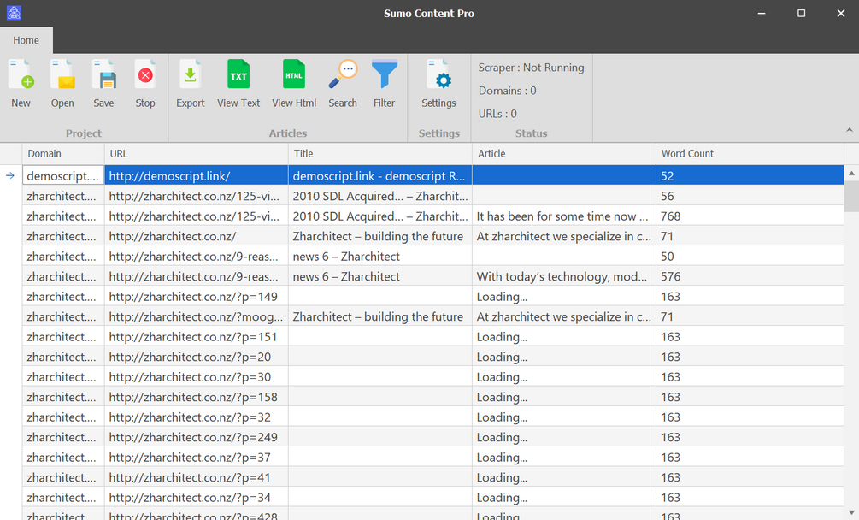Open View Html for article

click(294, 84)
